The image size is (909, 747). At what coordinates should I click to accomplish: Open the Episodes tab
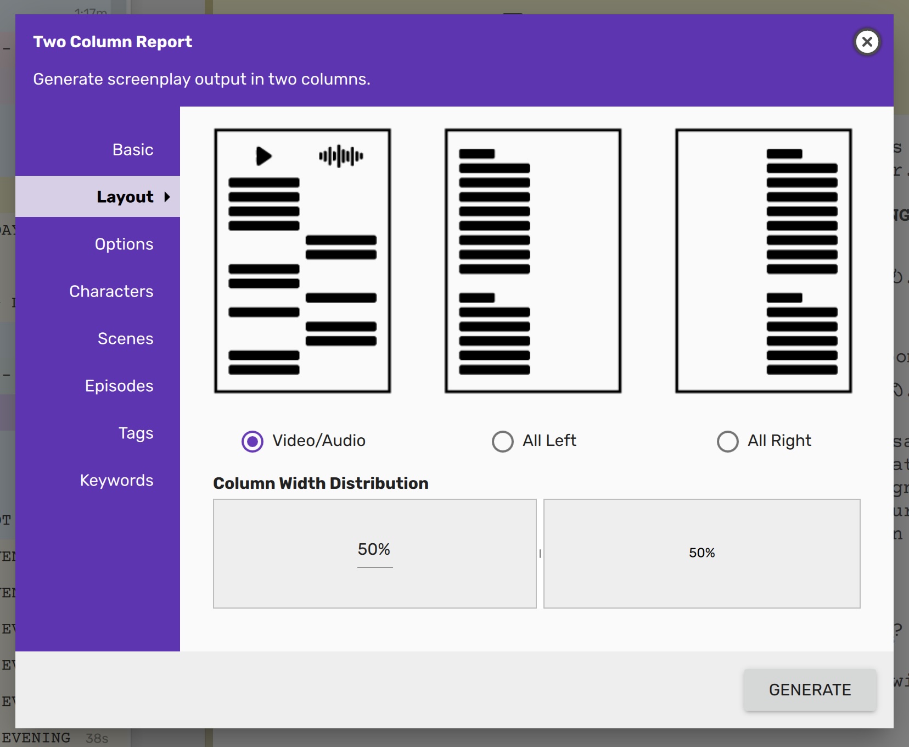pos(119,386)
